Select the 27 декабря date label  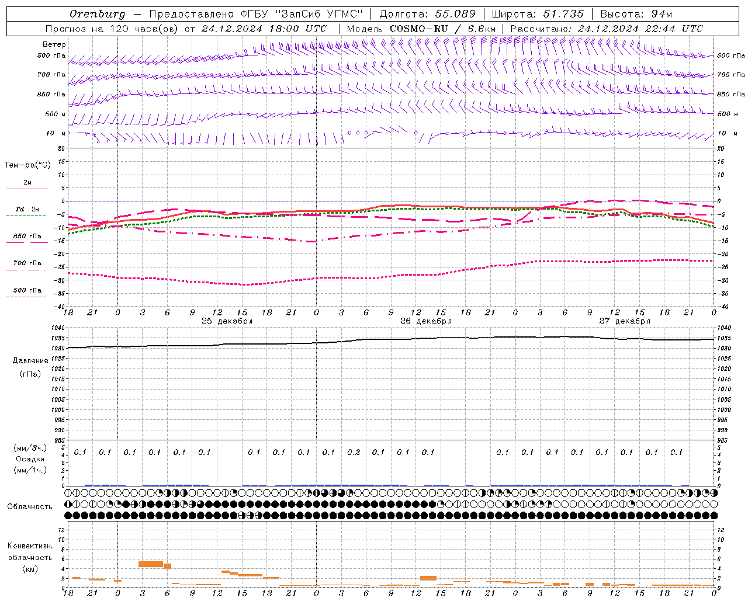[625, 321]
